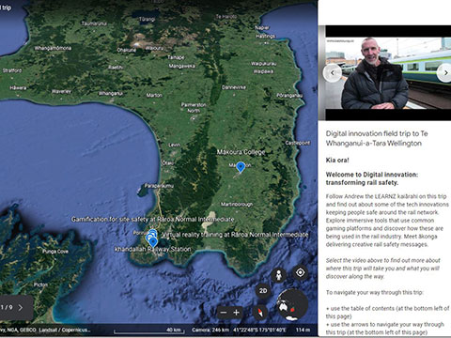The width and height of the screenshot is (451, 338).
Task: Click the Mangaweka place label
Action: (181, 66)
